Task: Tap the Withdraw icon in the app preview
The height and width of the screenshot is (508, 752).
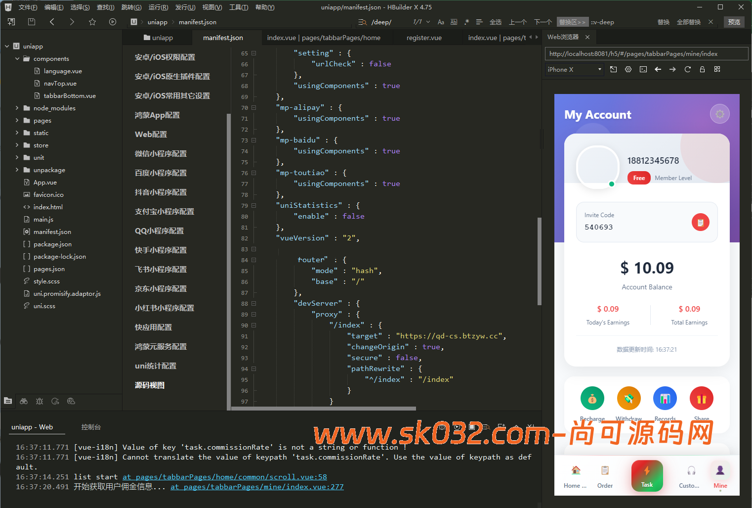Action: 628,398
